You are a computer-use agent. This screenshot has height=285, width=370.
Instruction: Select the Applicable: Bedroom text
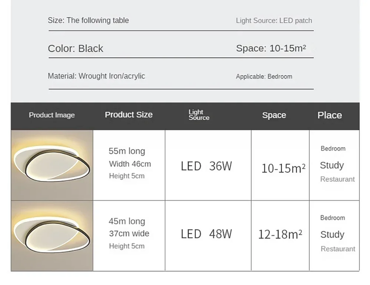(264, 77)
